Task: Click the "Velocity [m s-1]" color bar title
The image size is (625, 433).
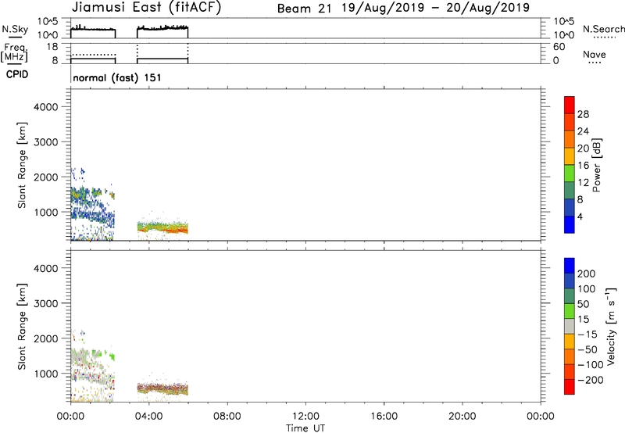Action: coord(611,326)
